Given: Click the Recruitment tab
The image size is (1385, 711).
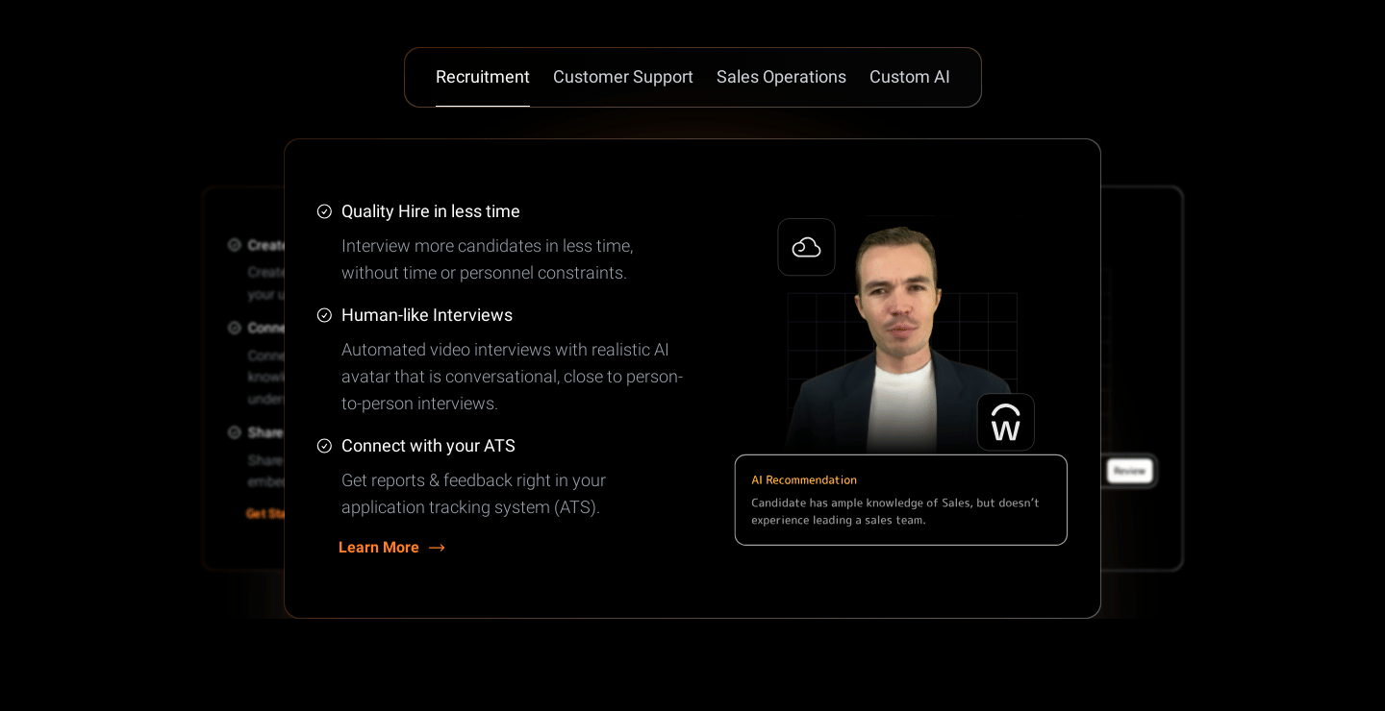Looking at the screenshot, I should point(482,77).
